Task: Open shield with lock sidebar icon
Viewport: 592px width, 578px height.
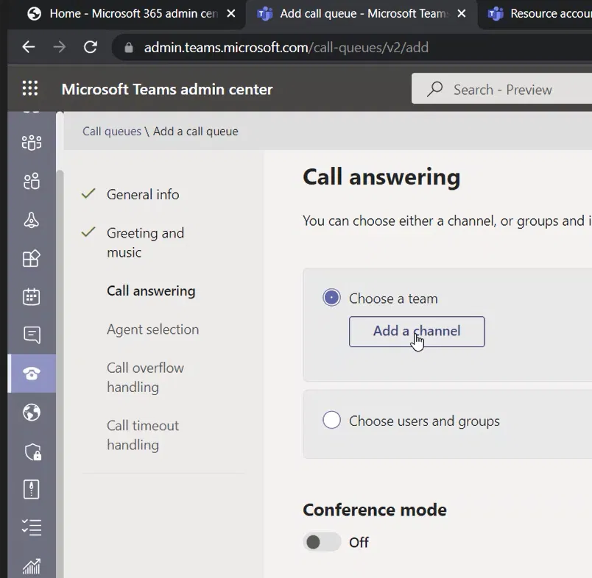Action: coord(32,452)
